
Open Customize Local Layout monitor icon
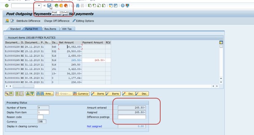[127, 6]
